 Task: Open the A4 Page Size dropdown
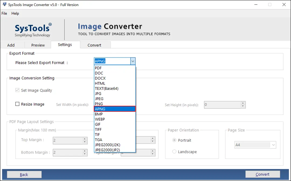255,145
